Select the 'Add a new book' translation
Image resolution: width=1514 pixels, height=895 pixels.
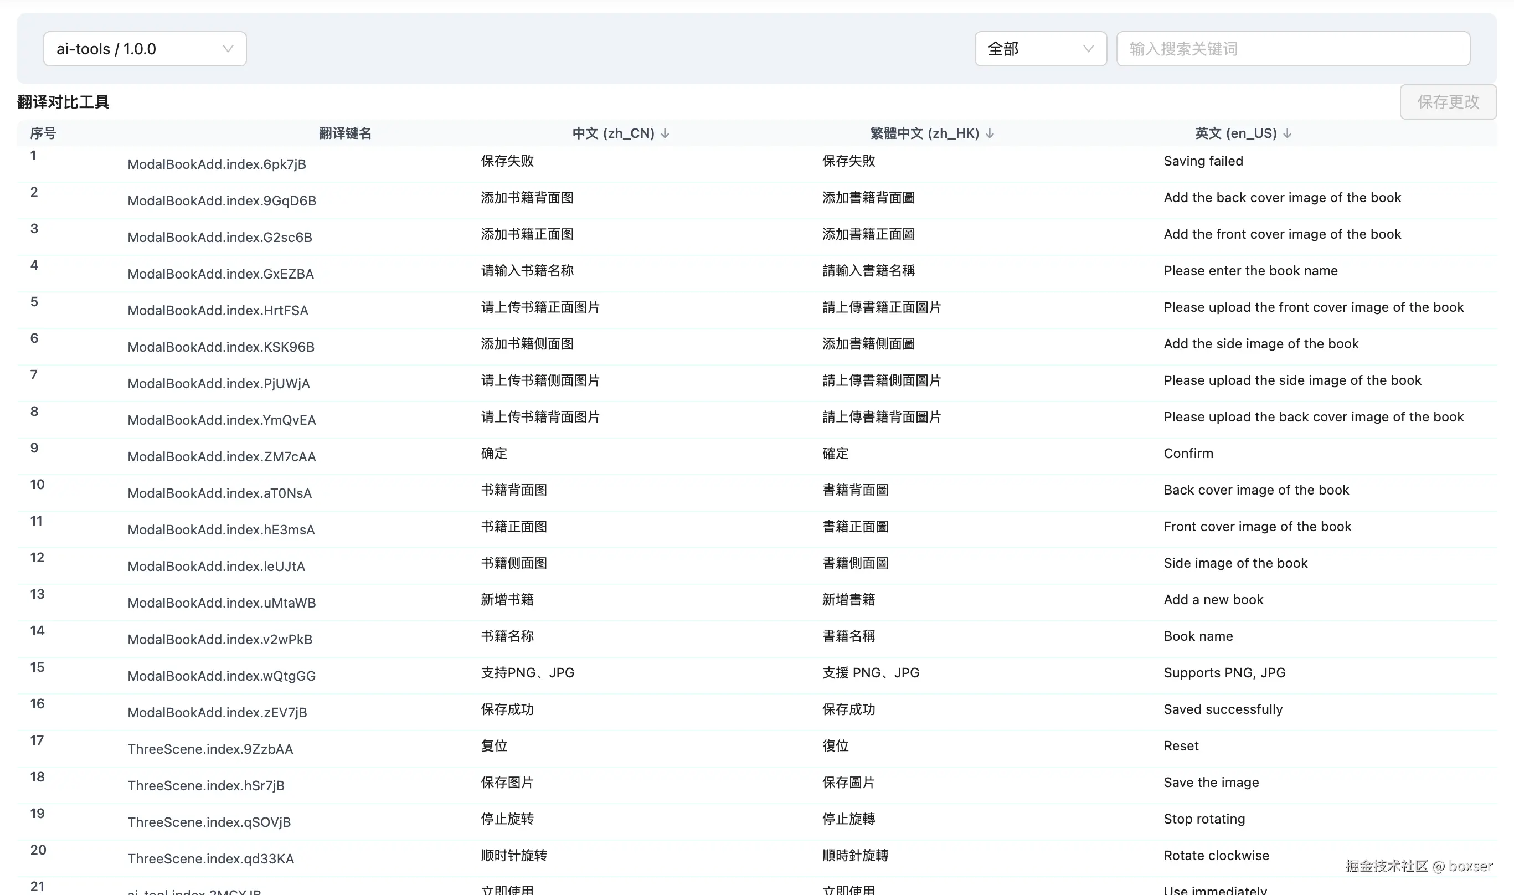click(1213, 599)
